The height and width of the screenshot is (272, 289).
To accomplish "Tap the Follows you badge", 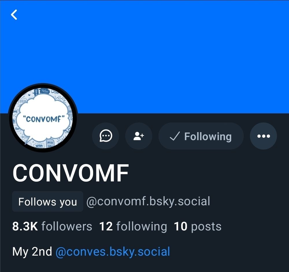I will coord(48,201).
